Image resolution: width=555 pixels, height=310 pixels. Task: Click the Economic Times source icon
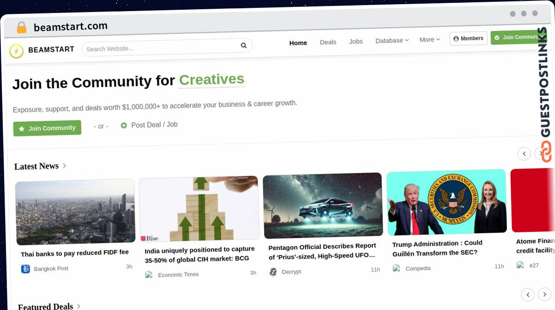[149, 275]
